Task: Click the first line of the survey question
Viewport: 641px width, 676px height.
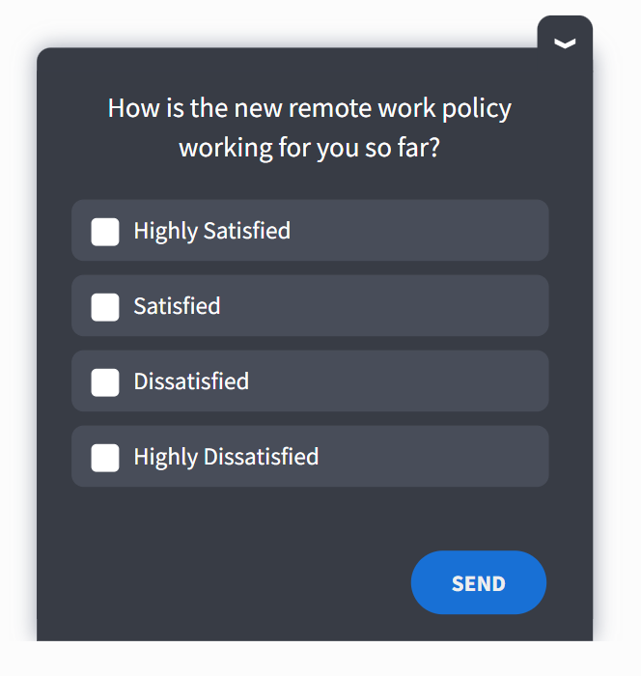Action: [309, 107]
